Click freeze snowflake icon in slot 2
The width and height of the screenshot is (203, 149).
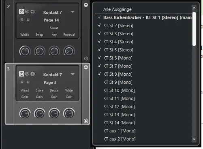[32, 12]
